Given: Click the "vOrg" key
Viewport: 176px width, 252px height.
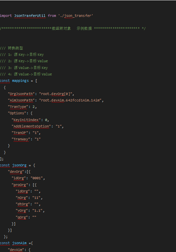Looking at the screenshot, I should click(x=22, y=210).
